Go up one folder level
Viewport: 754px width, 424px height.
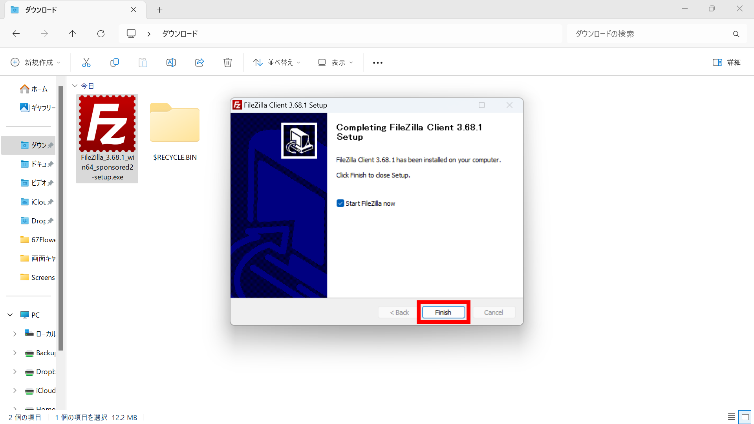click(x=72, y=34)
